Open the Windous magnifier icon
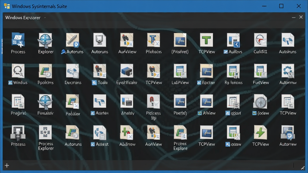The width and height of the screenshot is (308, 173). pyautogui.click(x=18, y=71)
